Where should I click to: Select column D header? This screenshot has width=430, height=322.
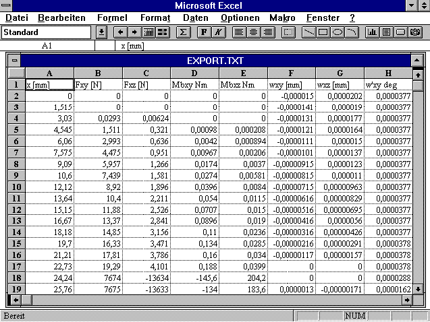pyautogui.click(x=194, y=73)
